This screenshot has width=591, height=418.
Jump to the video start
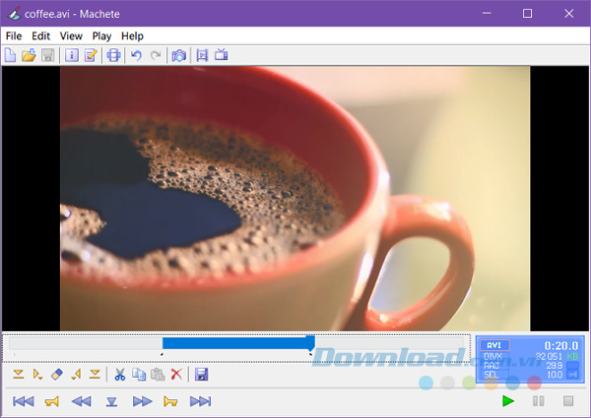coord(23,401)
